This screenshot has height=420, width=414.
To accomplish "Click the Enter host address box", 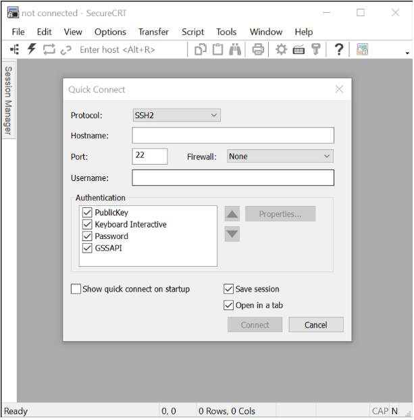I will (131, 49).
